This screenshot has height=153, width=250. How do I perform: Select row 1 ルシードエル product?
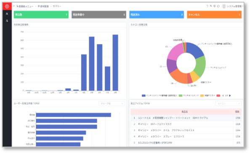tap(186, 118)
